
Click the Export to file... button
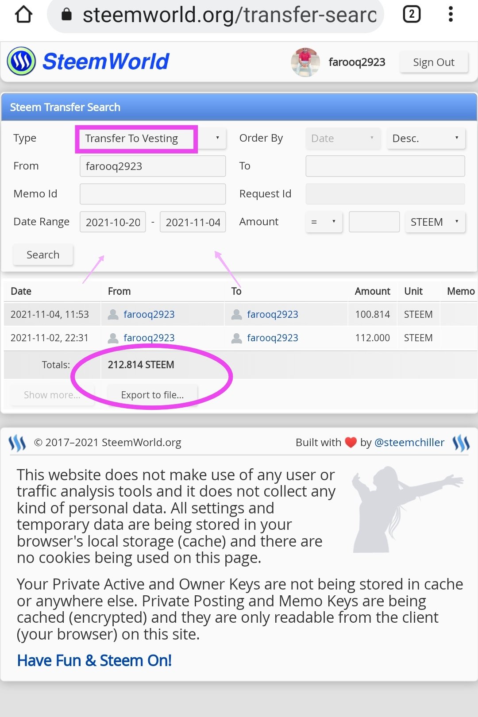[x=153, y=395]
